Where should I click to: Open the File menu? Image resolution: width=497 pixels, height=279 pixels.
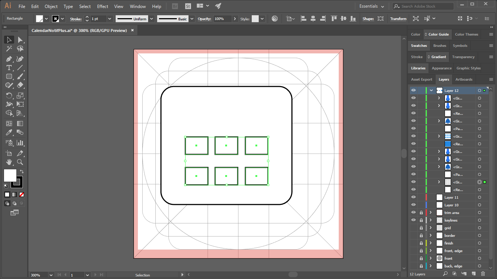pyautogui.click(x=22, y=7)
